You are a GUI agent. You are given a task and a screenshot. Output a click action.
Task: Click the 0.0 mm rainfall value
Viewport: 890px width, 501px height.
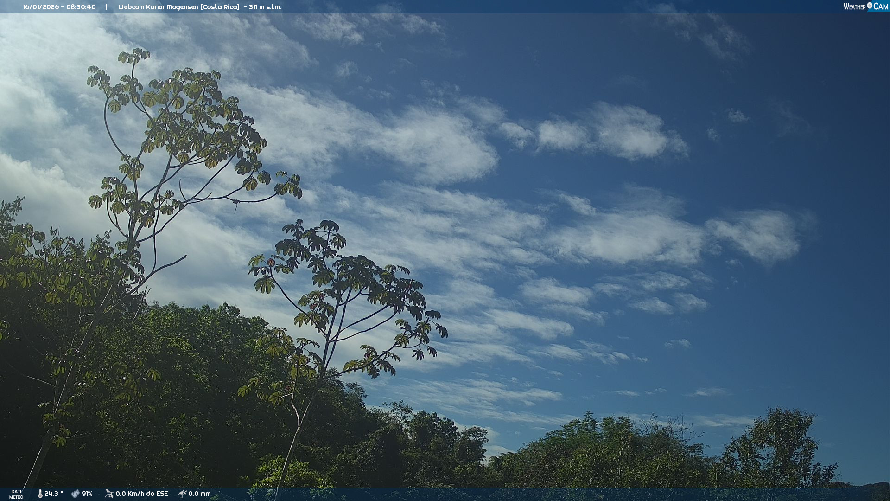pos(199,494)
